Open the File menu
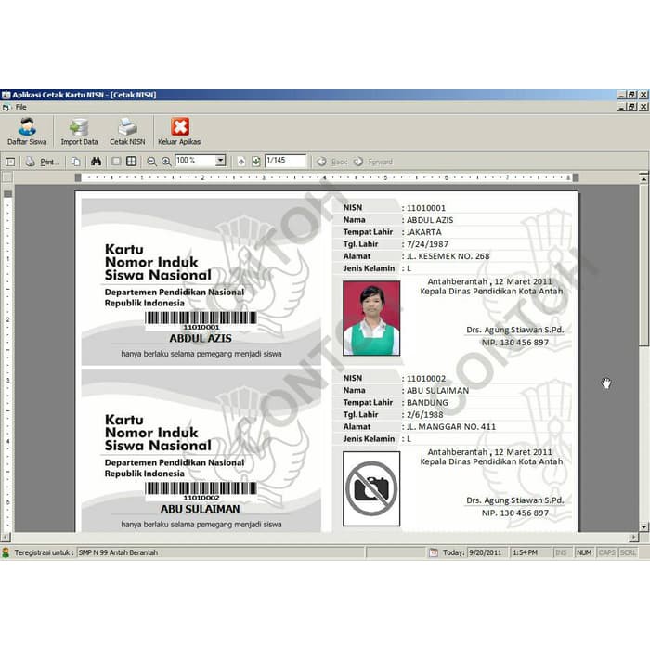 (20, 107)
